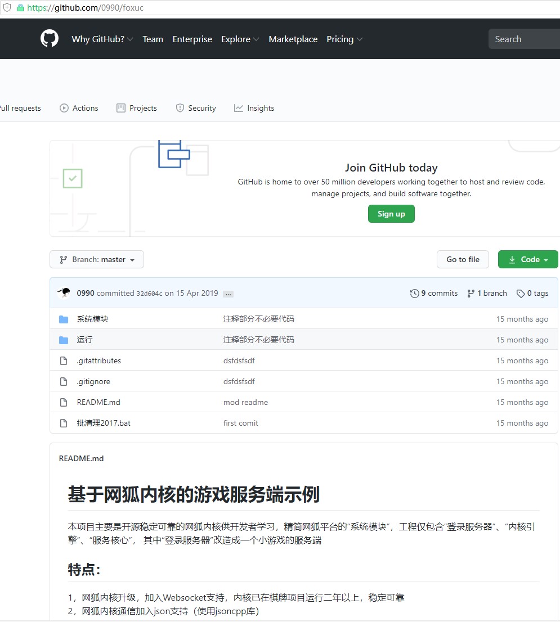The height and width of the screenshot is (622, 560).
Task: Expand the Why GitHub? menu
Action: pyautogui.click(x=102, y=39)
